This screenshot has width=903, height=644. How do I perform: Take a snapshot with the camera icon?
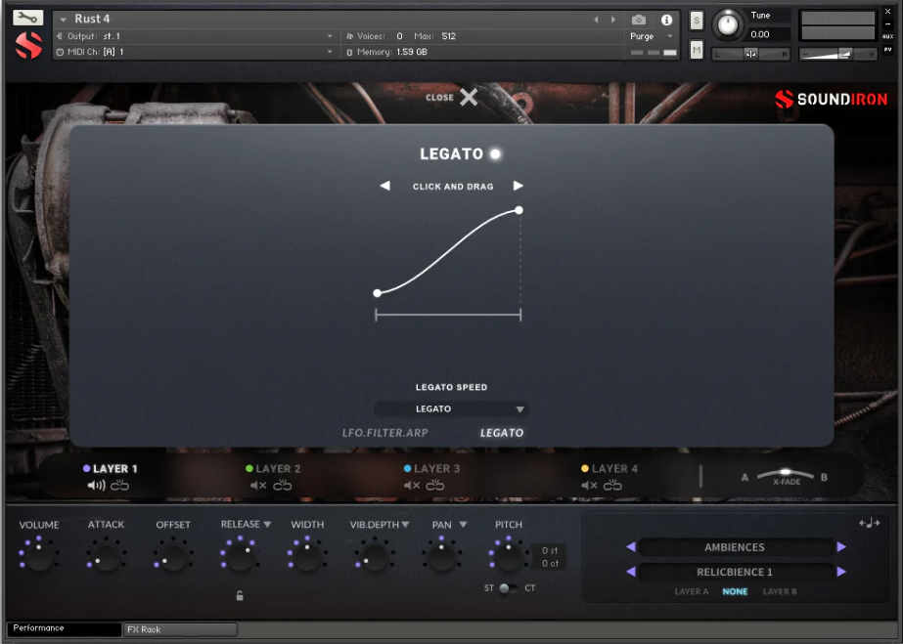click(638, 20)
